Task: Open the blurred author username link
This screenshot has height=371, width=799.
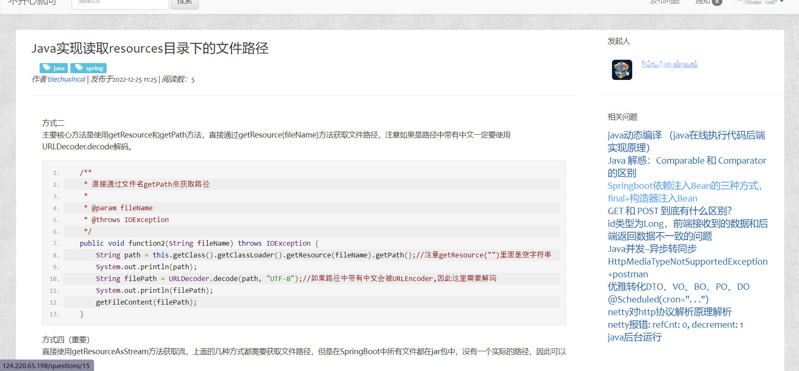Action: 669,64
